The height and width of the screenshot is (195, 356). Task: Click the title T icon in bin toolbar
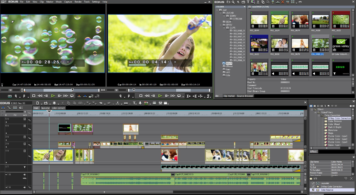(x=248, y=2)
